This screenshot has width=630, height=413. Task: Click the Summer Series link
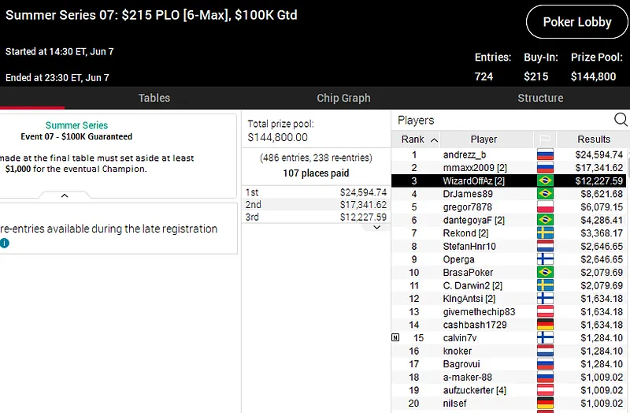coord(76,125)
